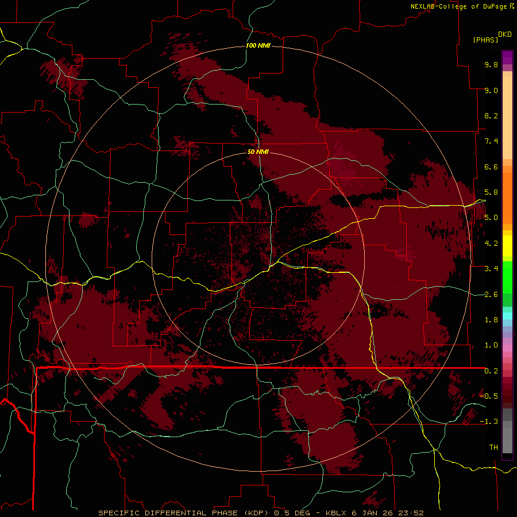Click the orange segment of the color bar
The width and height of the screenshot is (517, 517).
click(507, 198)
